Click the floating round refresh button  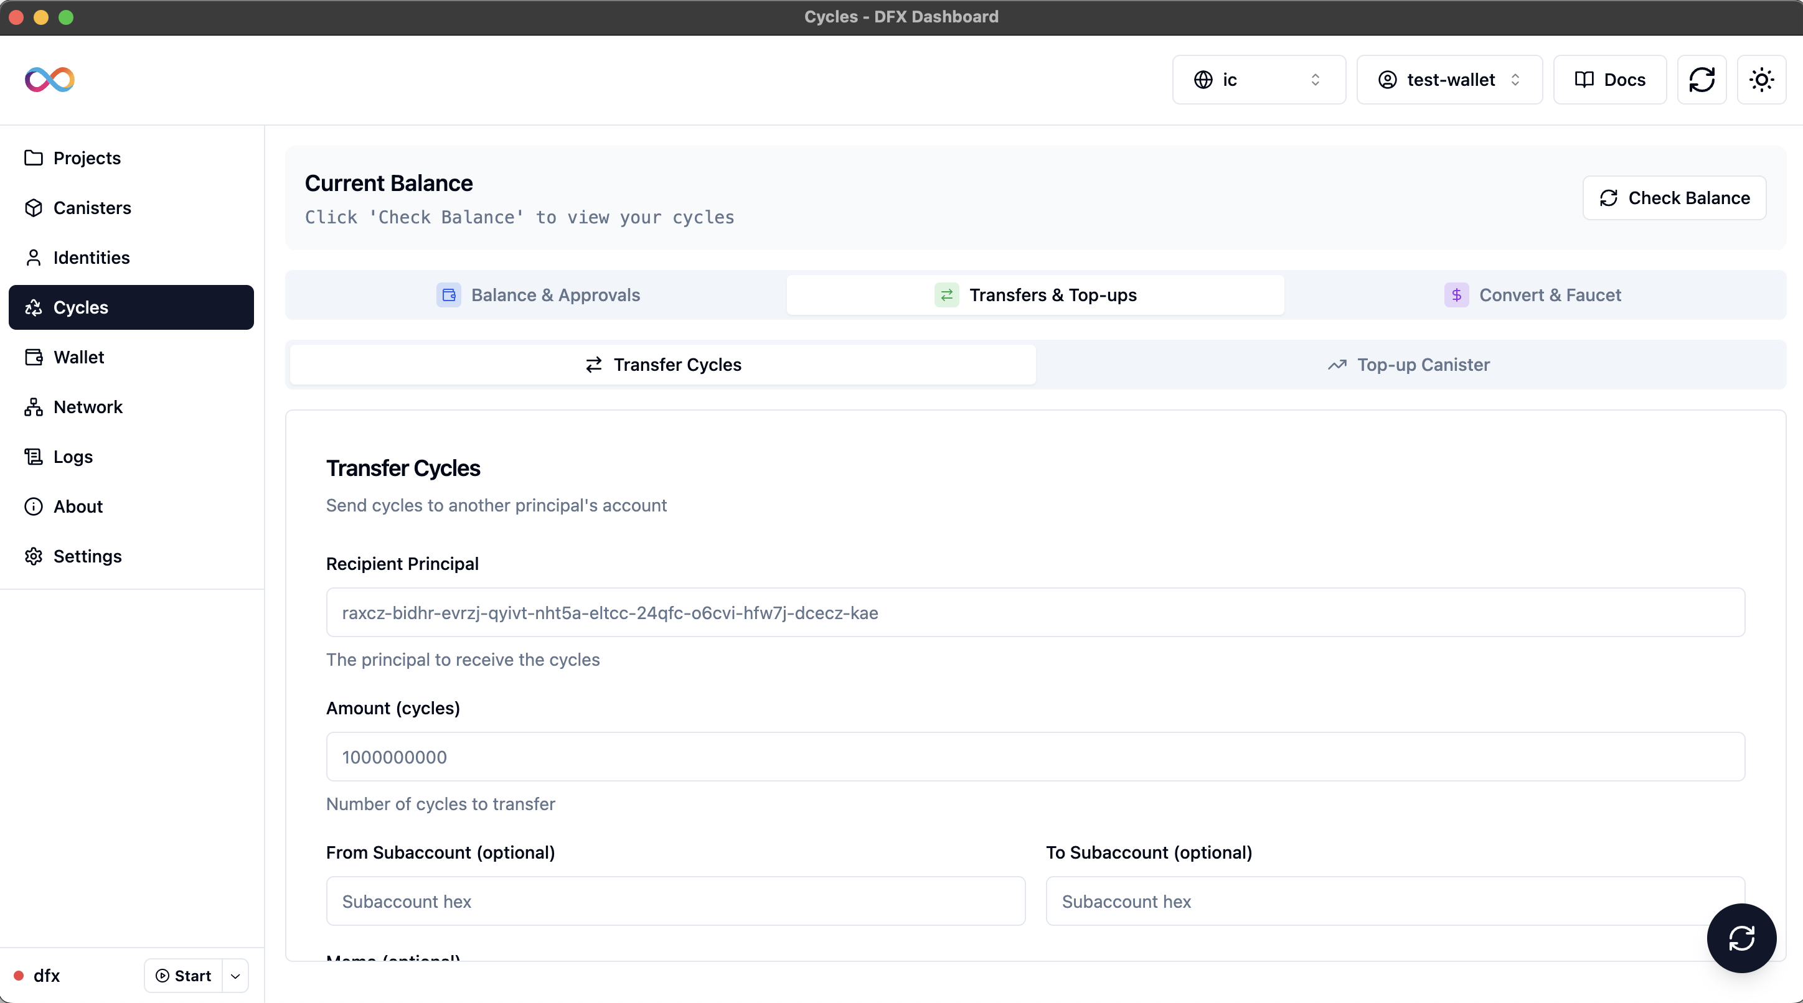click(1741, 938)
